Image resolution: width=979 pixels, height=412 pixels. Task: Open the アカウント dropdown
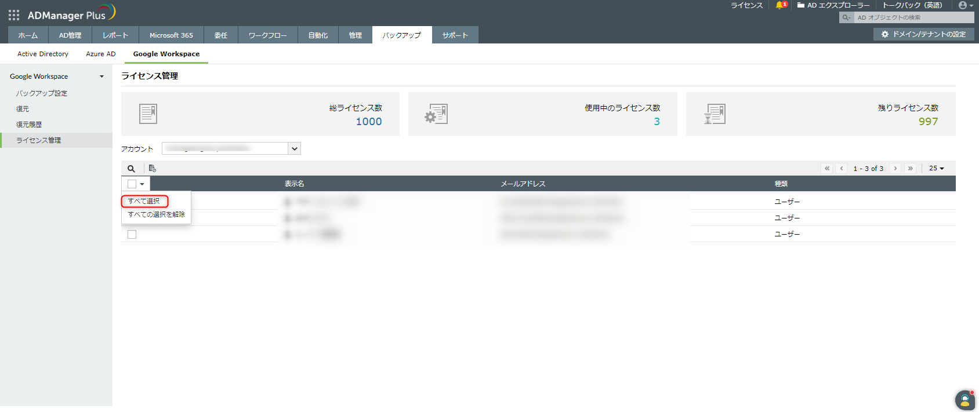coord(231,148)
